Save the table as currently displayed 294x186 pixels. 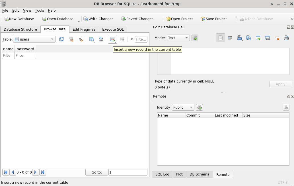92,39
